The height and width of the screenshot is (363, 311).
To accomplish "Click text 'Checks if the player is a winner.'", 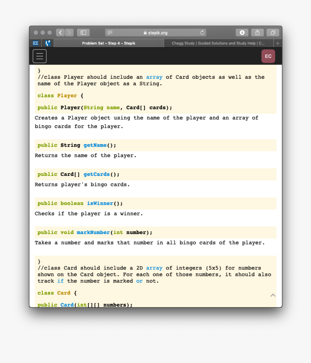I will click(x=89, y=214).
